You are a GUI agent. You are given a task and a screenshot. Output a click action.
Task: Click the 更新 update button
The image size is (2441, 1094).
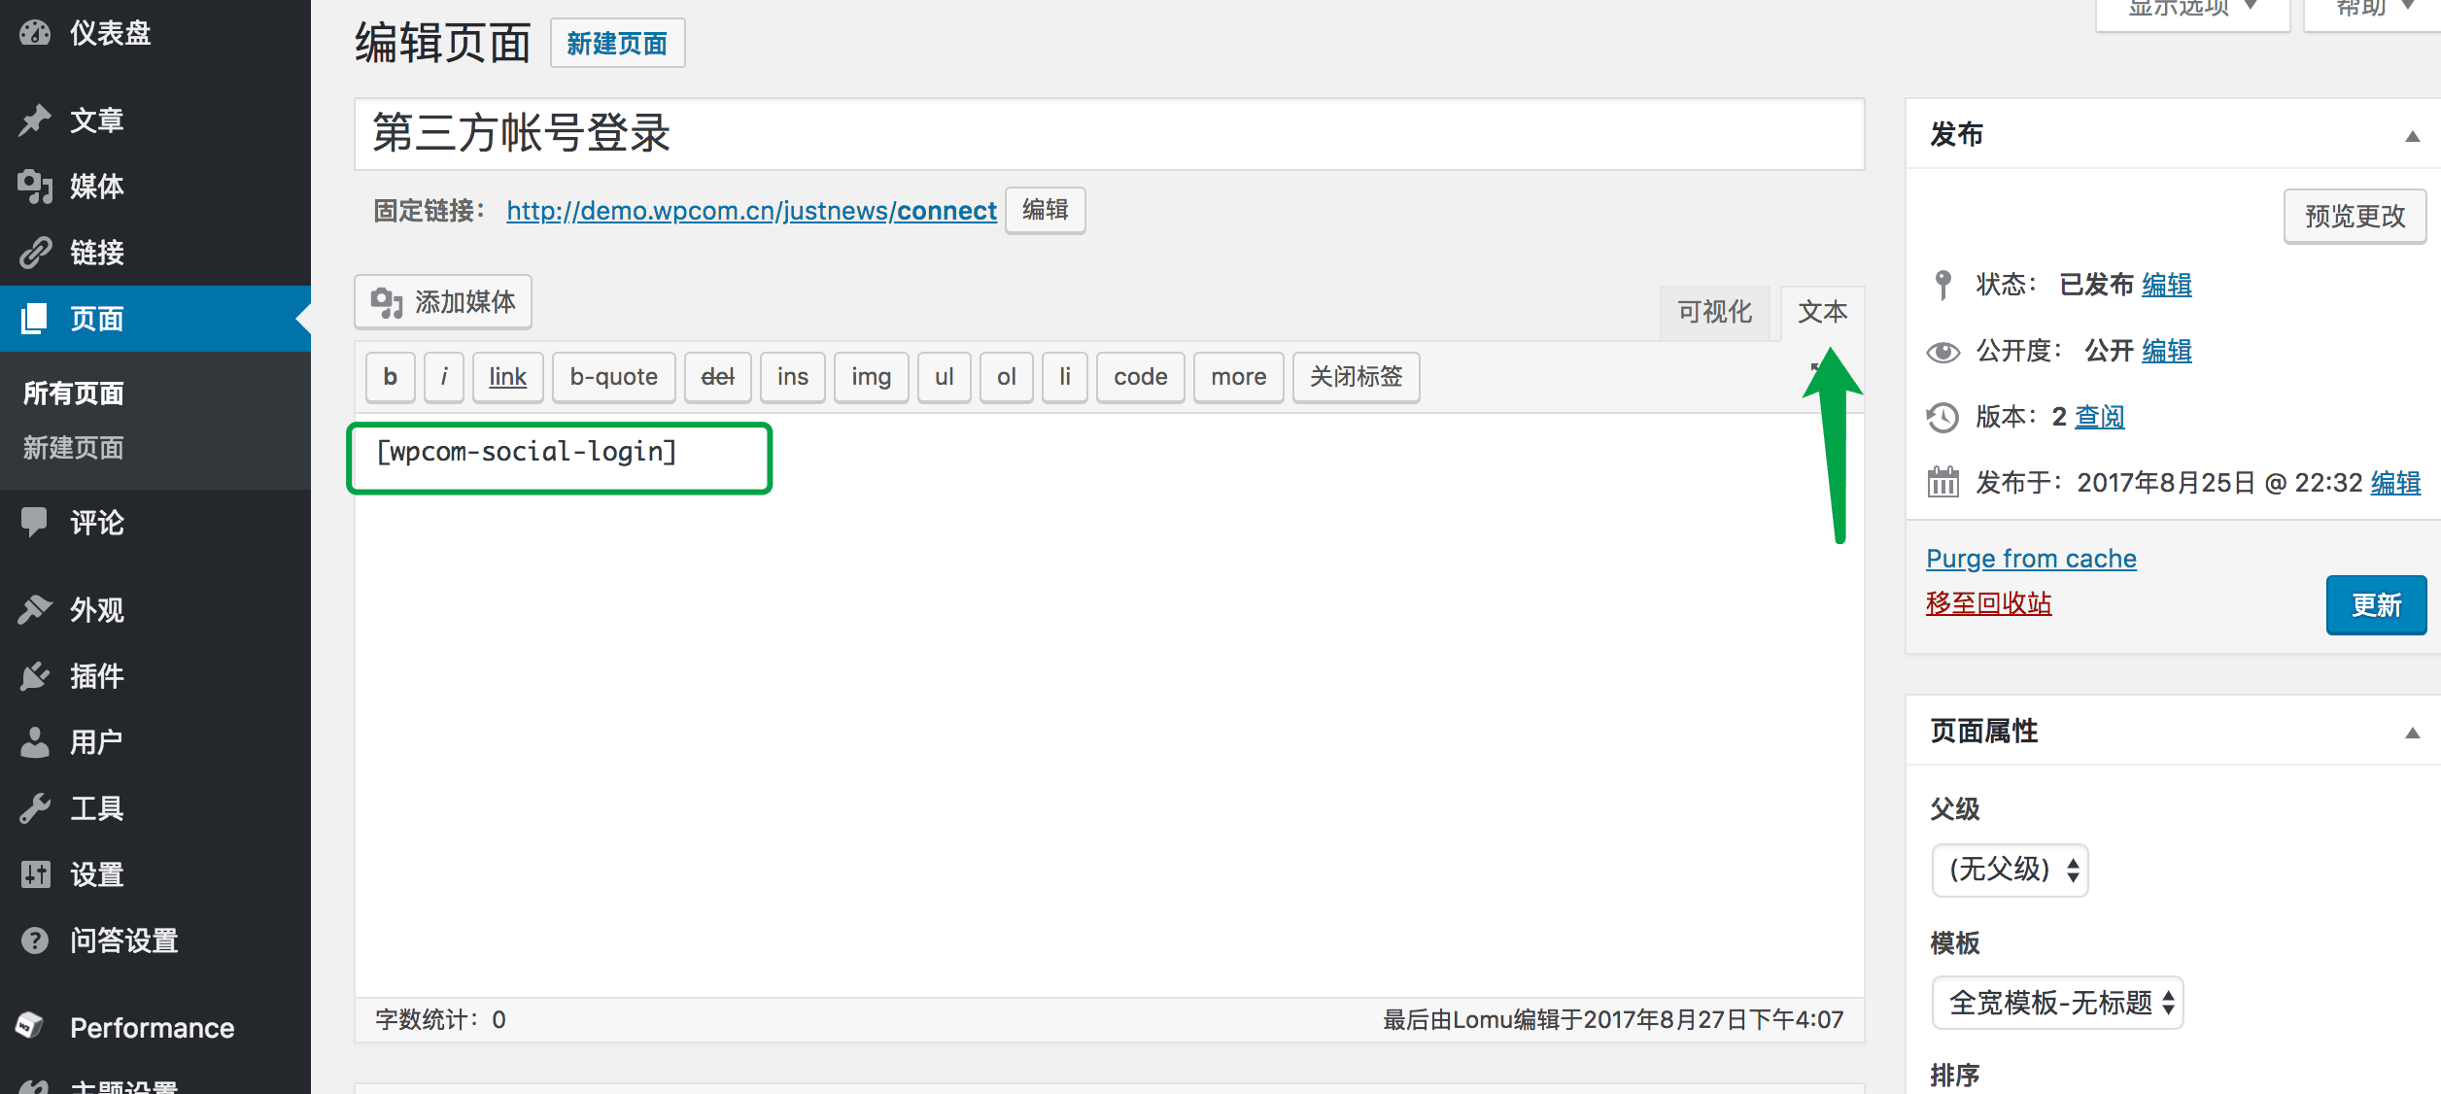click(2376, 604)
